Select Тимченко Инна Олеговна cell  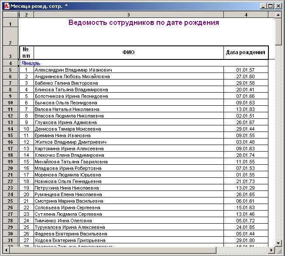[128, 221]
